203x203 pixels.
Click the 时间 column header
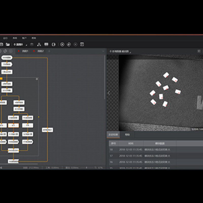coord(131,143)
